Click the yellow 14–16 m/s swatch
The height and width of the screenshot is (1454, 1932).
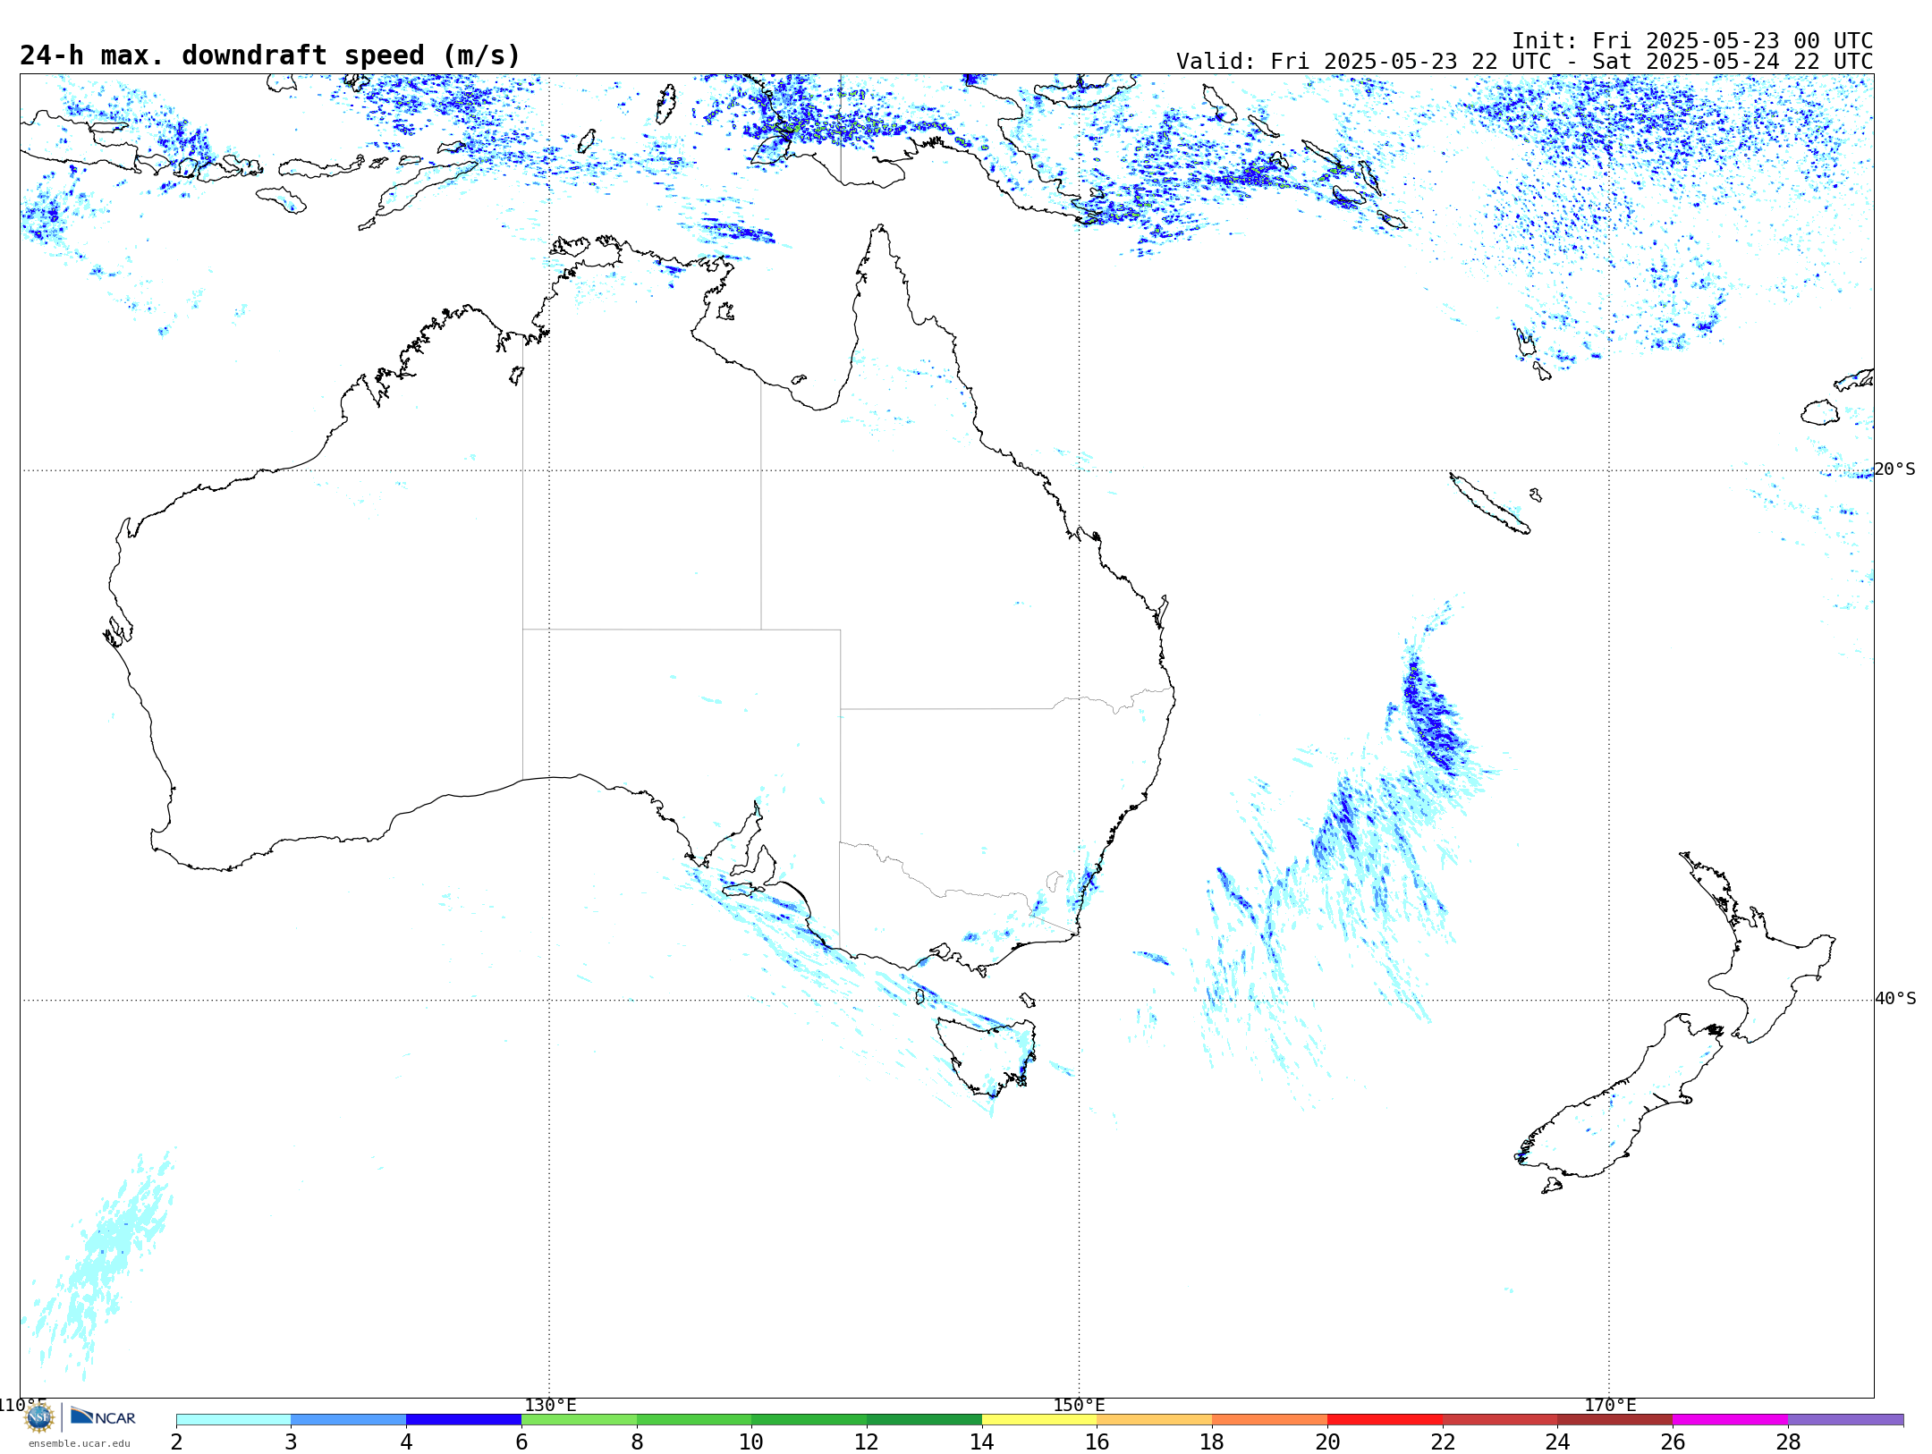1039,1420
